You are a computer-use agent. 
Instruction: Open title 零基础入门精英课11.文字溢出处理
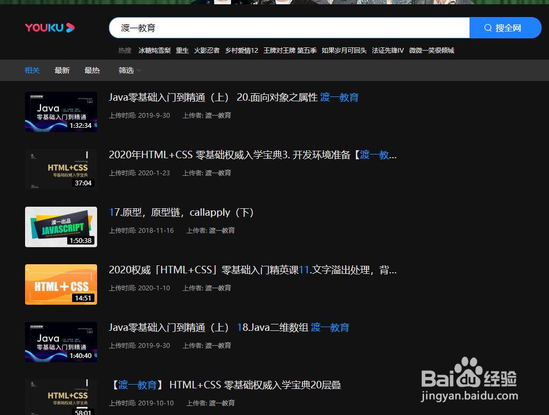pos(253,270)
